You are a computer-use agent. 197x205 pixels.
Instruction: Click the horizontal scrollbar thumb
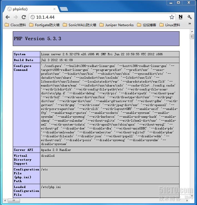pyautogui.click(x=14, y=201)
